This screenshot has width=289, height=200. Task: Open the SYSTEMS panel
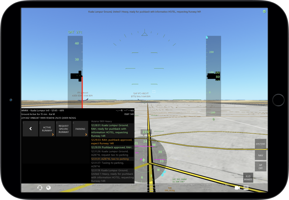[260, 144]
